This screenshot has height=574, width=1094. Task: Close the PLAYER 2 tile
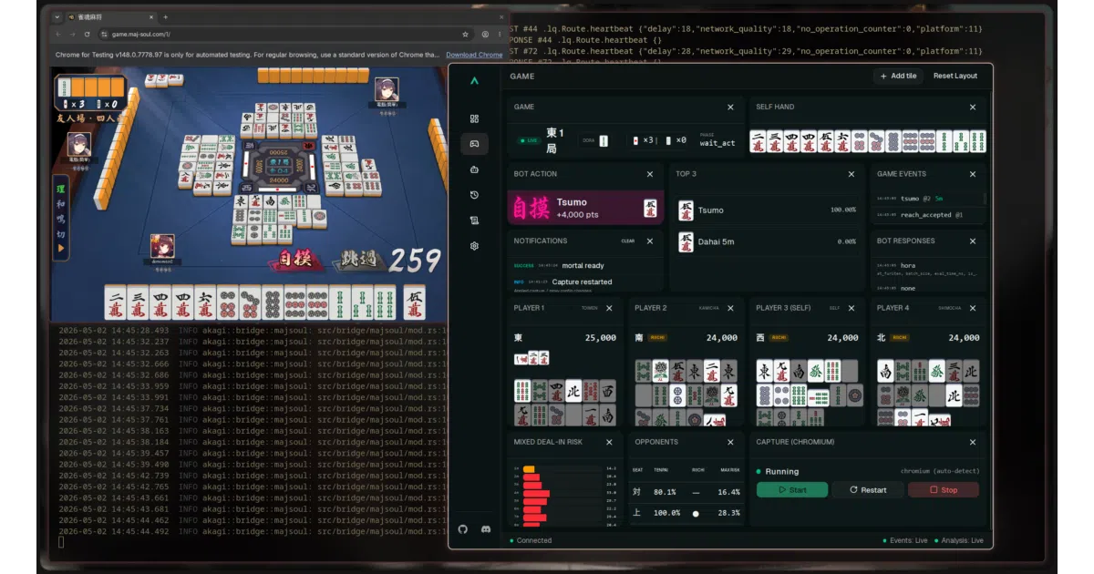coord(730,308)
